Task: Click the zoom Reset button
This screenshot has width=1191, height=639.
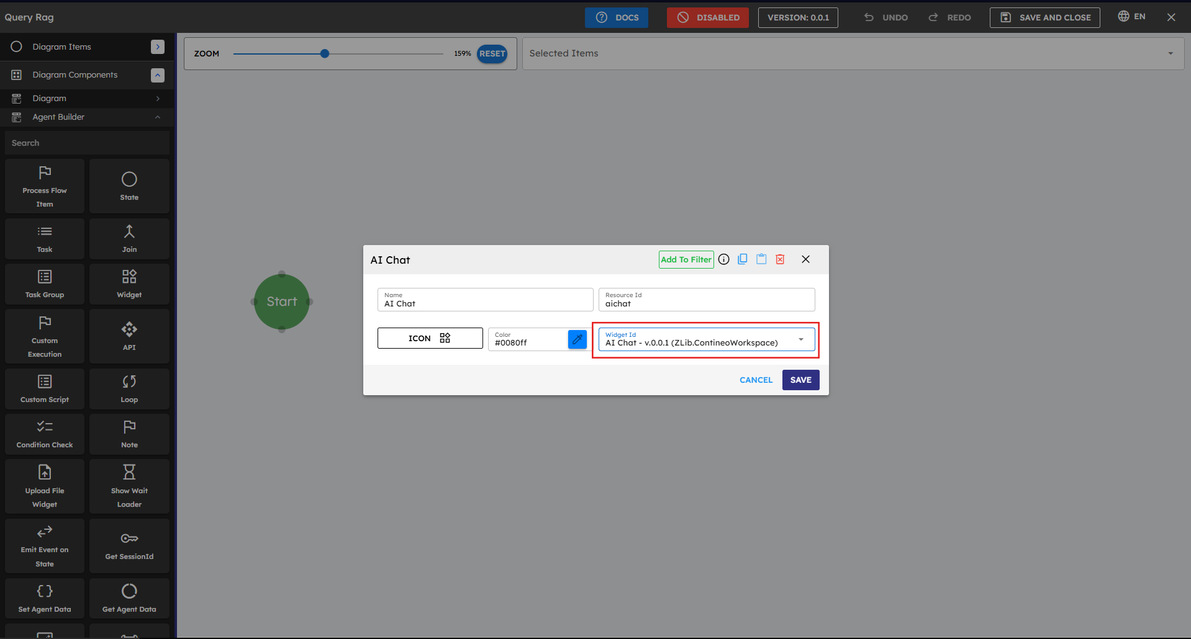Action: (492, 53)
